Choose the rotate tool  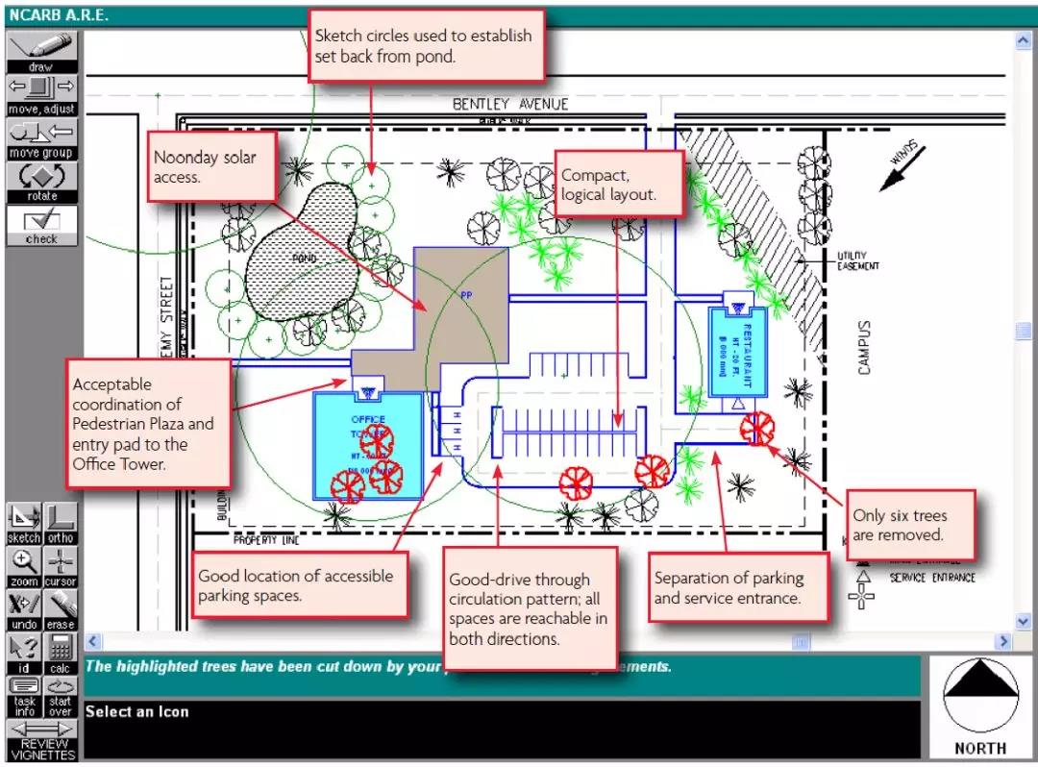click(41, 182)
